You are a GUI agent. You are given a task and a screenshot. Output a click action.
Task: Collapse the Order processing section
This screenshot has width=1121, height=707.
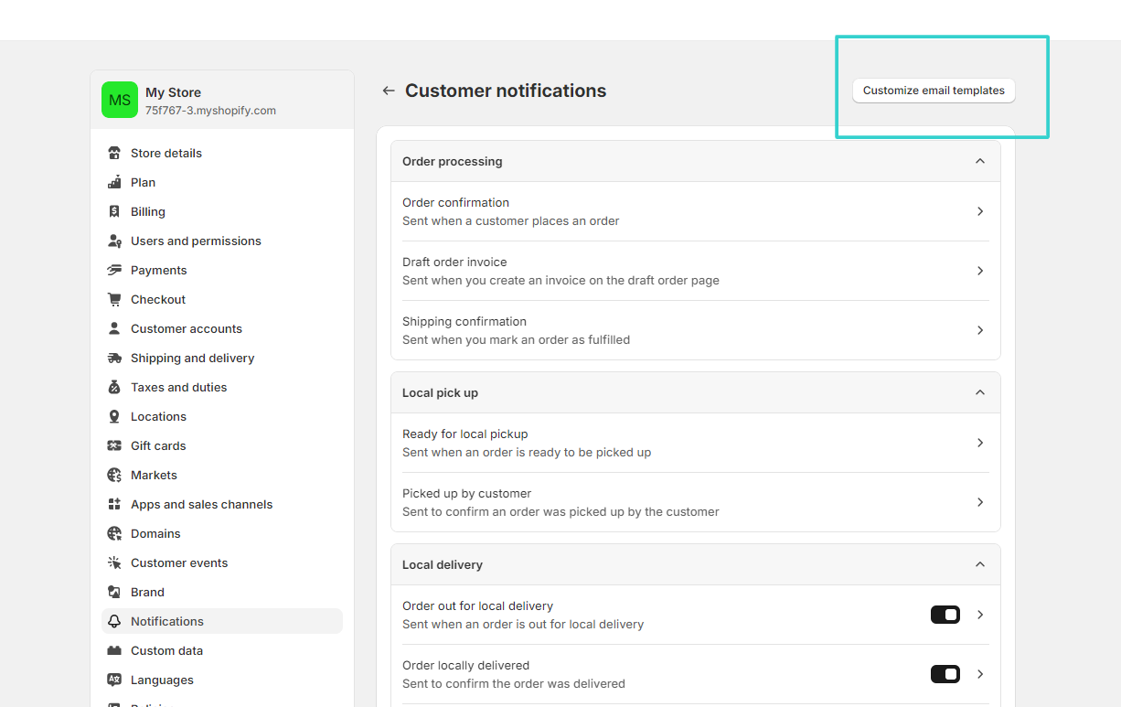[x=980, y=160]
